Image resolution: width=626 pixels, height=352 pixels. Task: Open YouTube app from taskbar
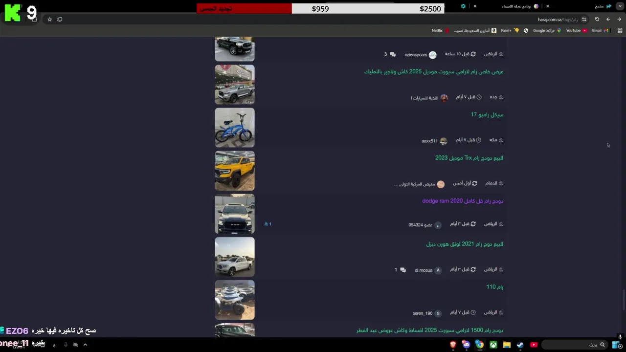[534, 345]
